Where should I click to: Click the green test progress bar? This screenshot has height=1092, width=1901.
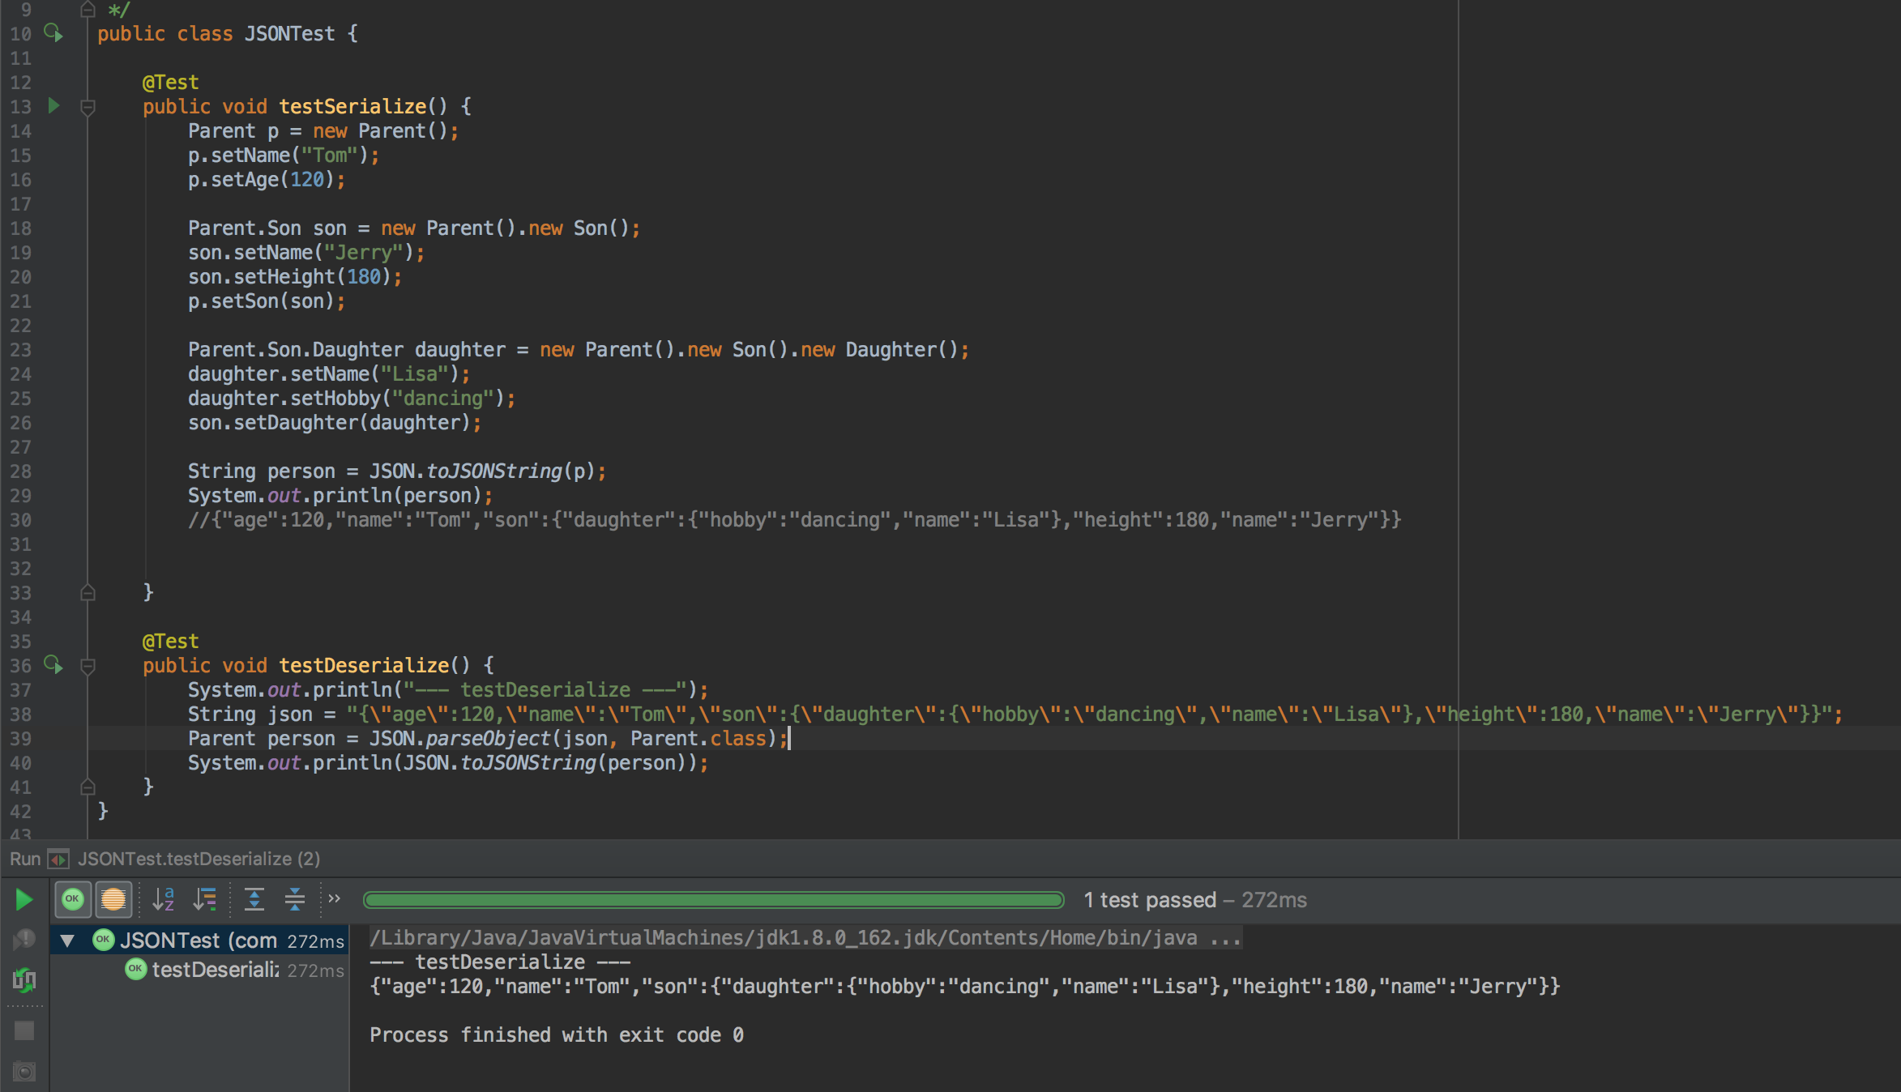coord(713,900)
